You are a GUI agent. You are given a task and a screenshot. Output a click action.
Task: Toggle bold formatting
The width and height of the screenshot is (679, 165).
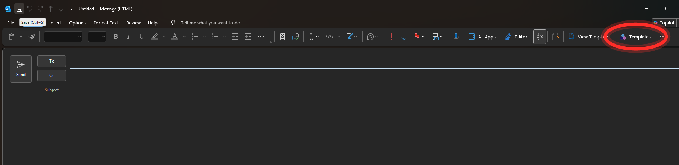click(116, 37)
